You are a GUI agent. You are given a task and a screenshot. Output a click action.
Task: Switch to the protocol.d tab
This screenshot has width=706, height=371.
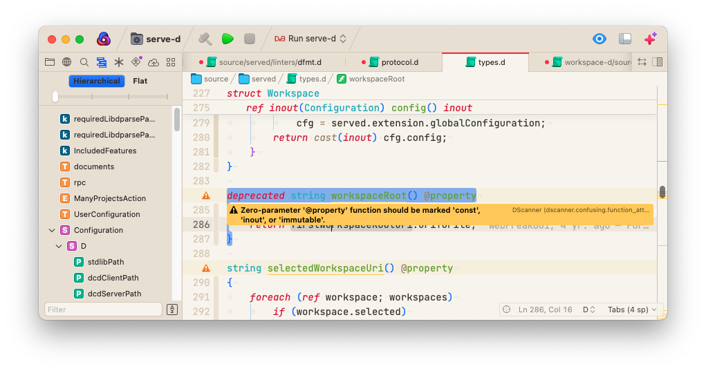393,62
